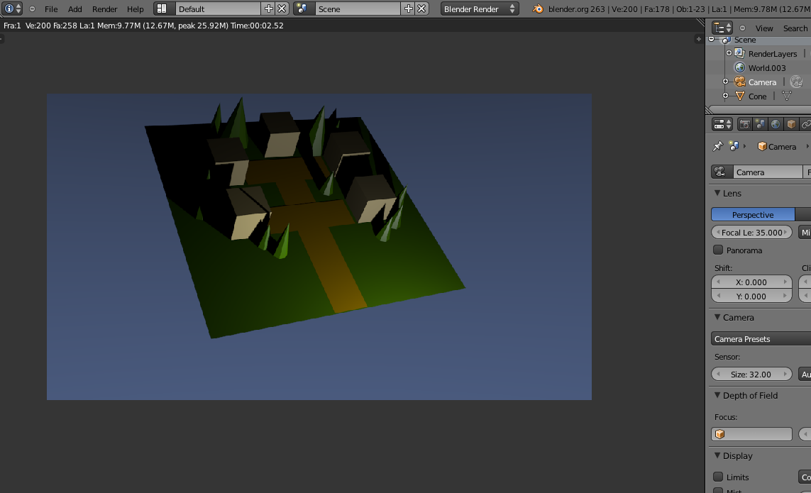Enable the Panorama checkbox

click(718, 250)
